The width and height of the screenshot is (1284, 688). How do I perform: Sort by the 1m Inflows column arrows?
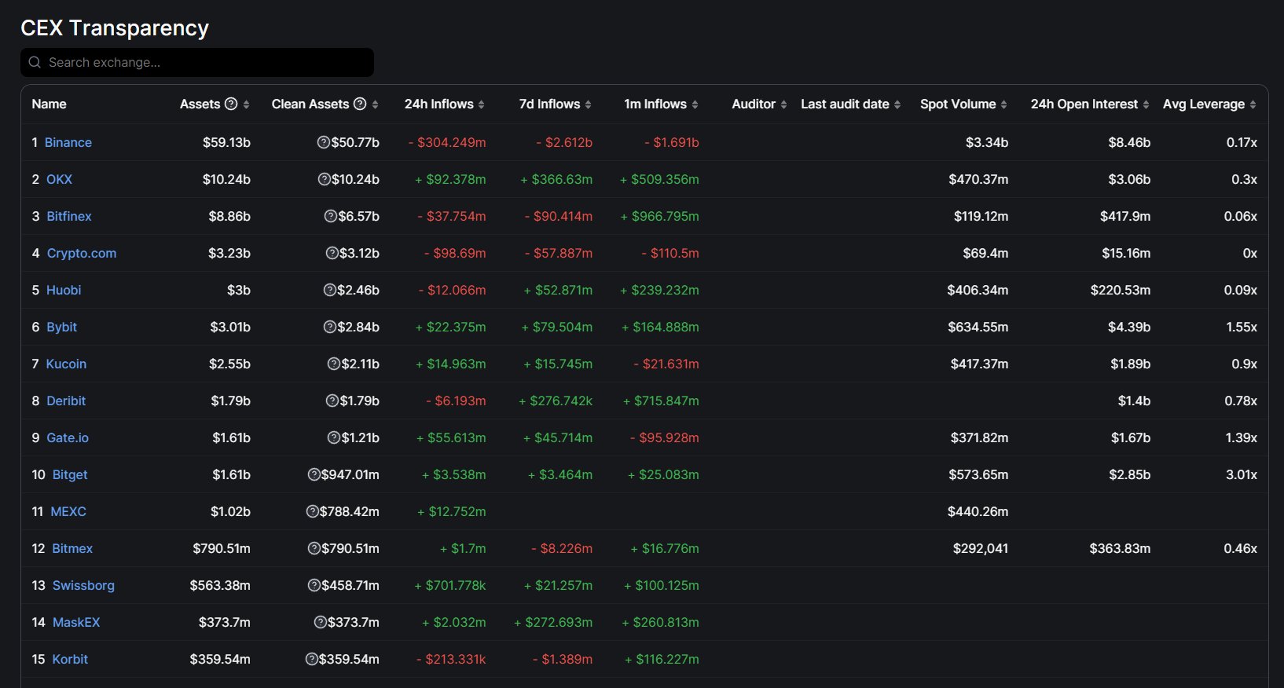(695, 104)
